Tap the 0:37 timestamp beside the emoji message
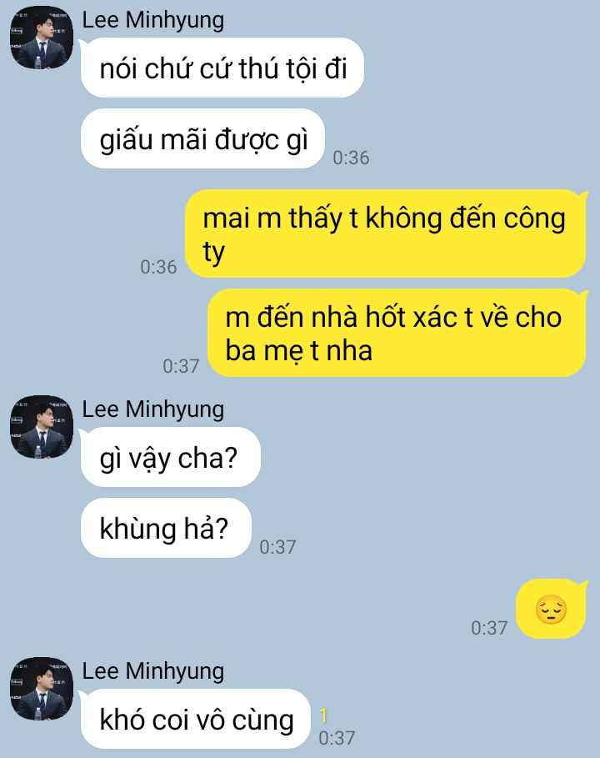The image size is (600, 758). pyautogui.click(x=489, y=629)
